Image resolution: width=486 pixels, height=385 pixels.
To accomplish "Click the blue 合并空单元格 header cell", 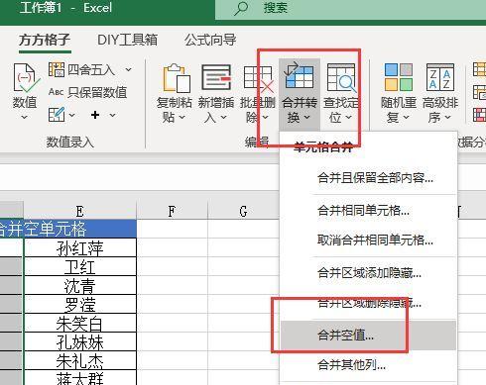I will [x=68, y=229].
